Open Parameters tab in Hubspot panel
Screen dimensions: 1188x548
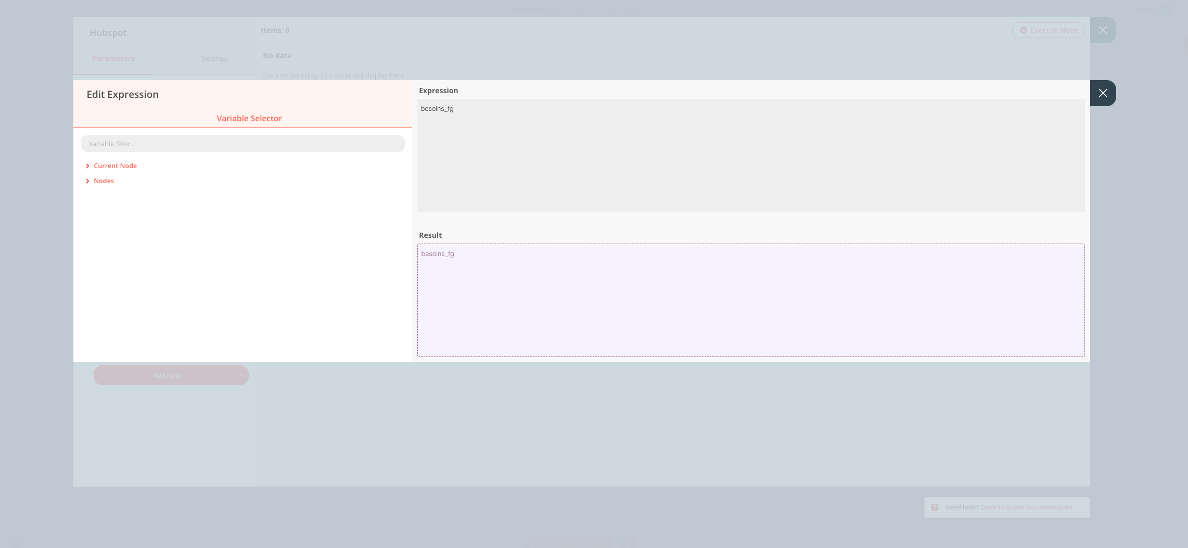(x=113, y=58)
